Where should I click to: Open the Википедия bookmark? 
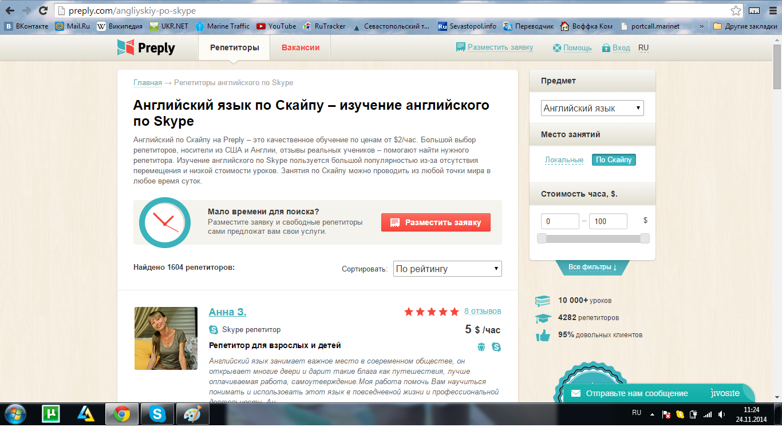pos(120,26)
